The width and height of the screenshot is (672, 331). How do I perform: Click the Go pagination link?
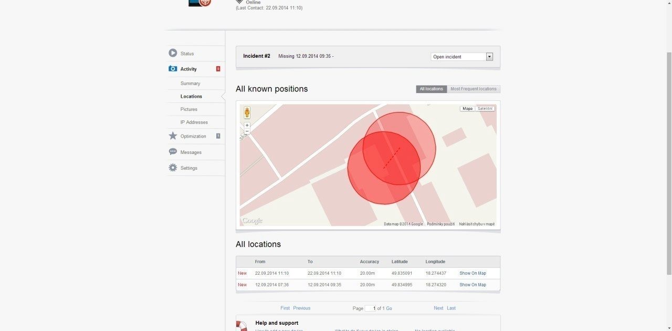click(389, 308)
